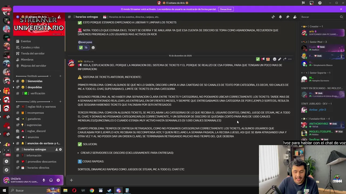Mute the microphone in user panel

[x=44, y=180]
